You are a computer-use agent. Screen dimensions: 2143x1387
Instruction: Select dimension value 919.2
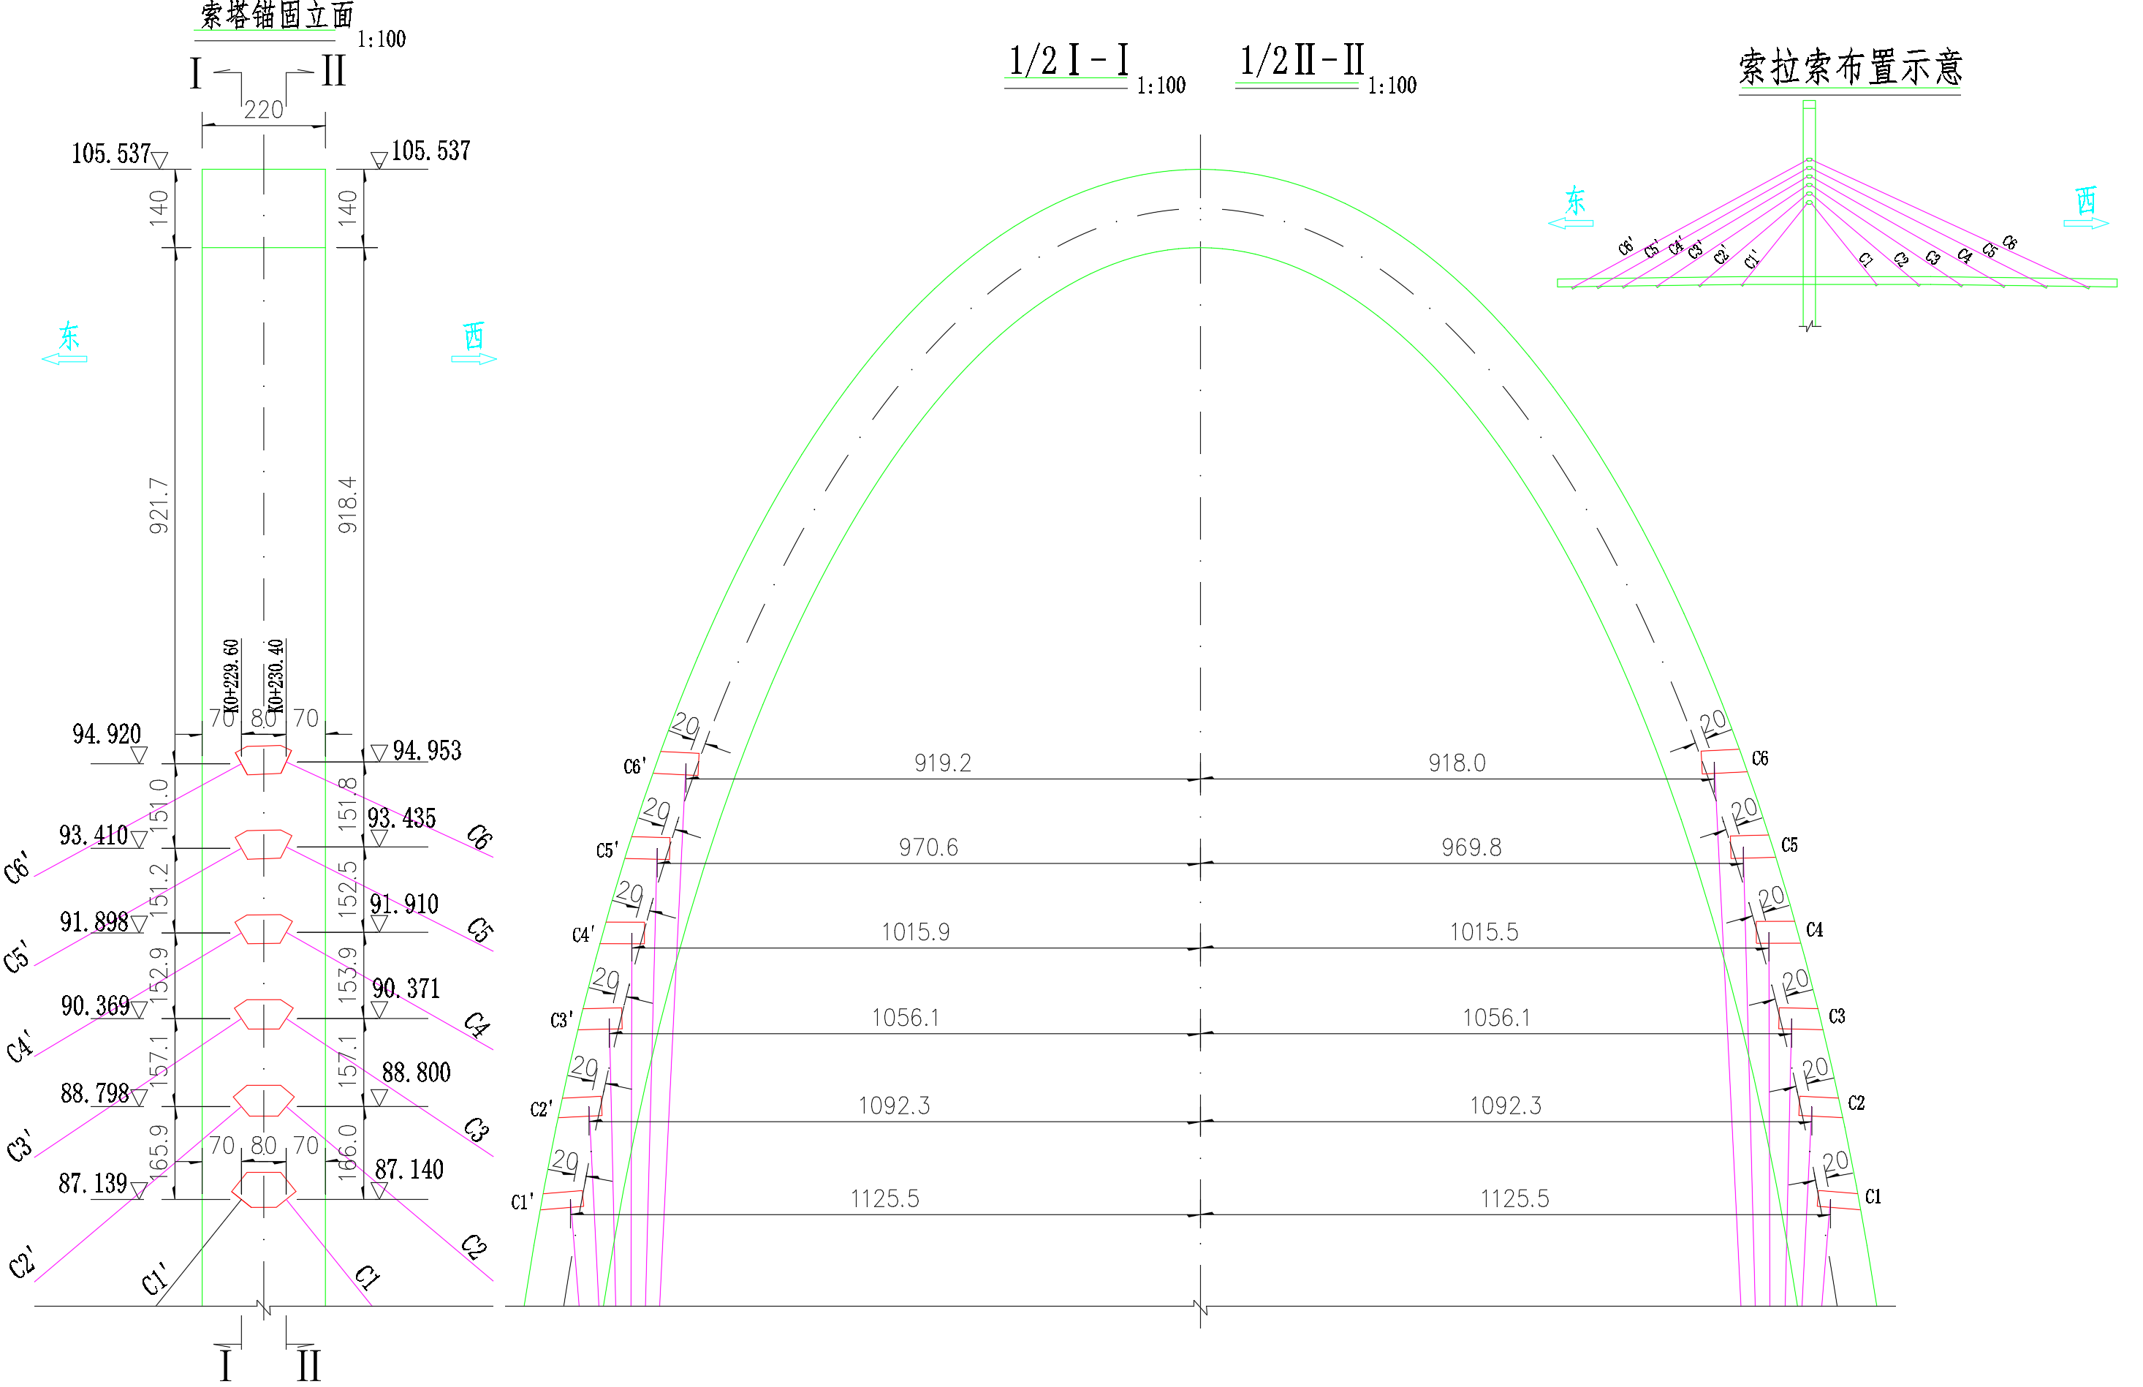[x=942, y=763]
